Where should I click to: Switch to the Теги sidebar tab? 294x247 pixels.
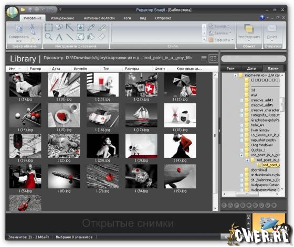pos(230,68)
